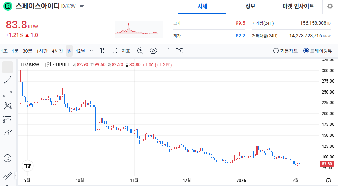Expand the market pair dropdown arrow
The width and height of the screenshot is (338, 186).
pyautogui.click(x=82, y=6)
